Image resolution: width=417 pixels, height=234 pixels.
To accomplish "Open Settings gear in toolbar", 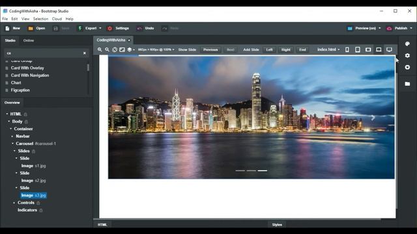I will point(109,29).
